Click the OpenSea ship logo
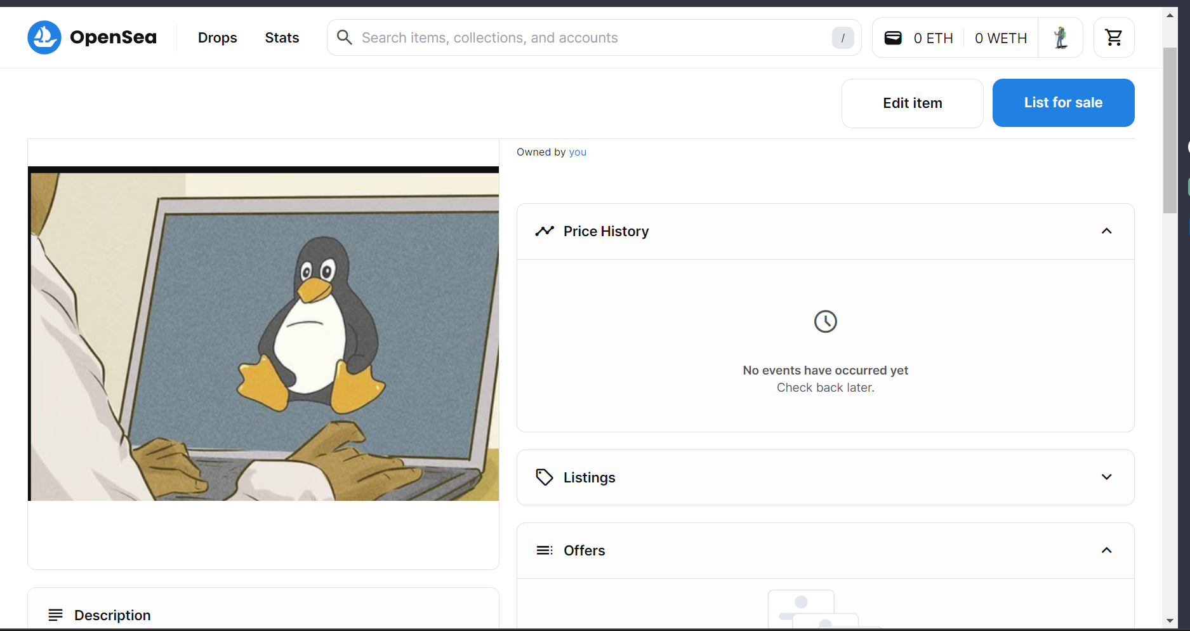Screen dimensions: 1190x631 click(x=44, y=37)
